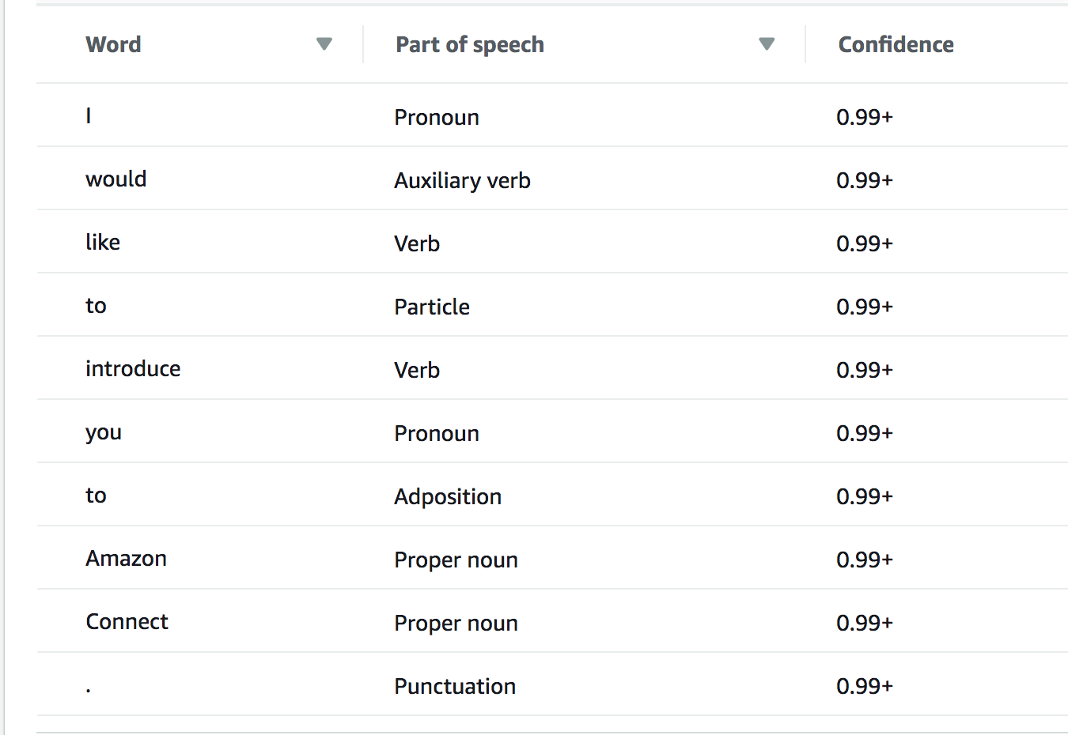Select the 'Auxiliary verb' cell
Image resolution: width=1068 pixels, height=735 pixels.
(x=462, y=180)
